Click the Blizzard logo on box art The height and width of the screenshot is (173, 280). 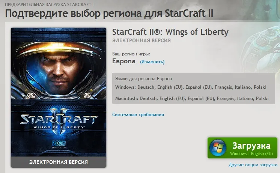pos(59,144)
